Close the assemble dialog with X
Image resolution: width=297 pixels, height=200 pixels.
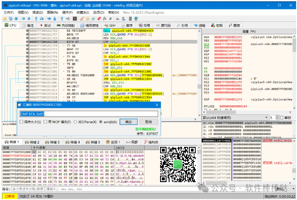point(157,105)
